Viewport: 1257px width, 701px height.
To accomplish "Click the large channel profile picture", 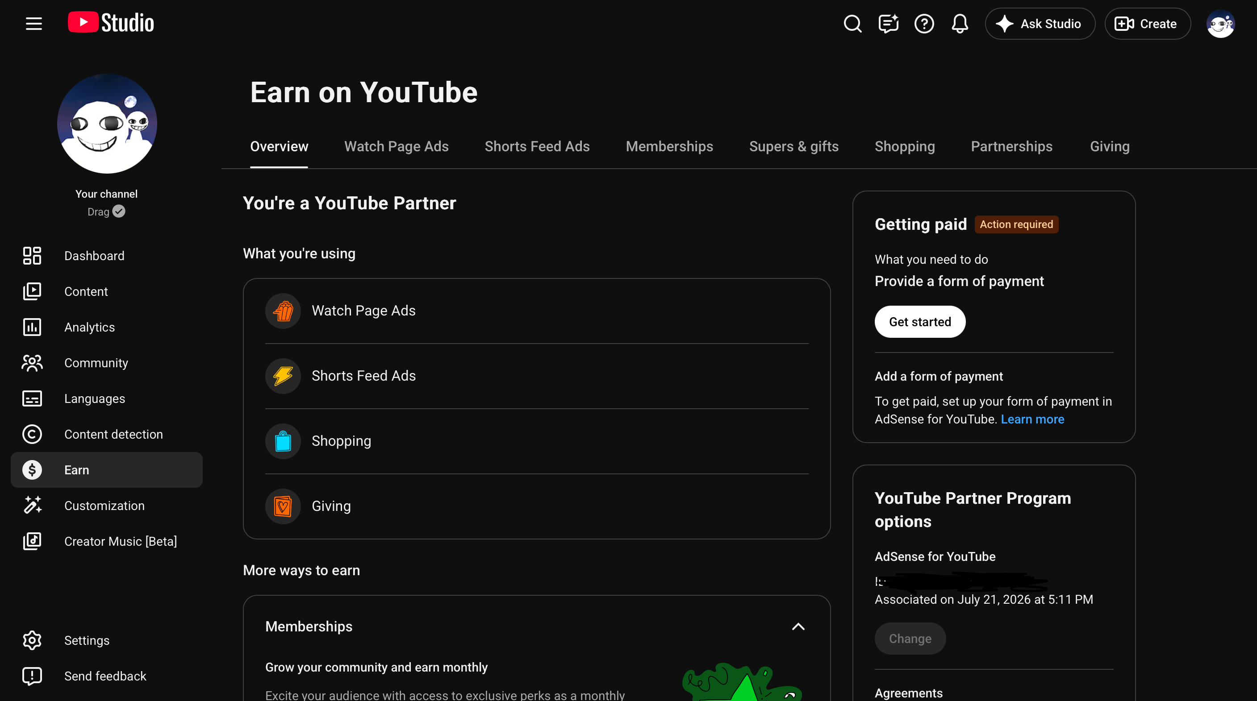I will pos(107,124).
